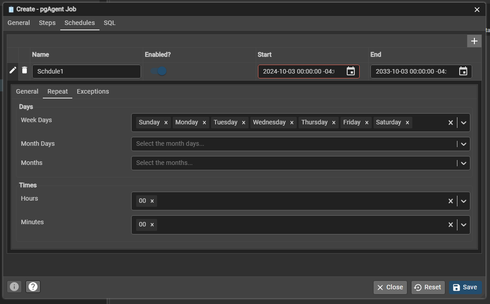Expand the Month Days dropdown

click(x=463, y=144)
